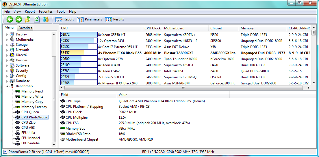
Task: Select the Multimedia tree icon
Action: [x=12, y=39]
